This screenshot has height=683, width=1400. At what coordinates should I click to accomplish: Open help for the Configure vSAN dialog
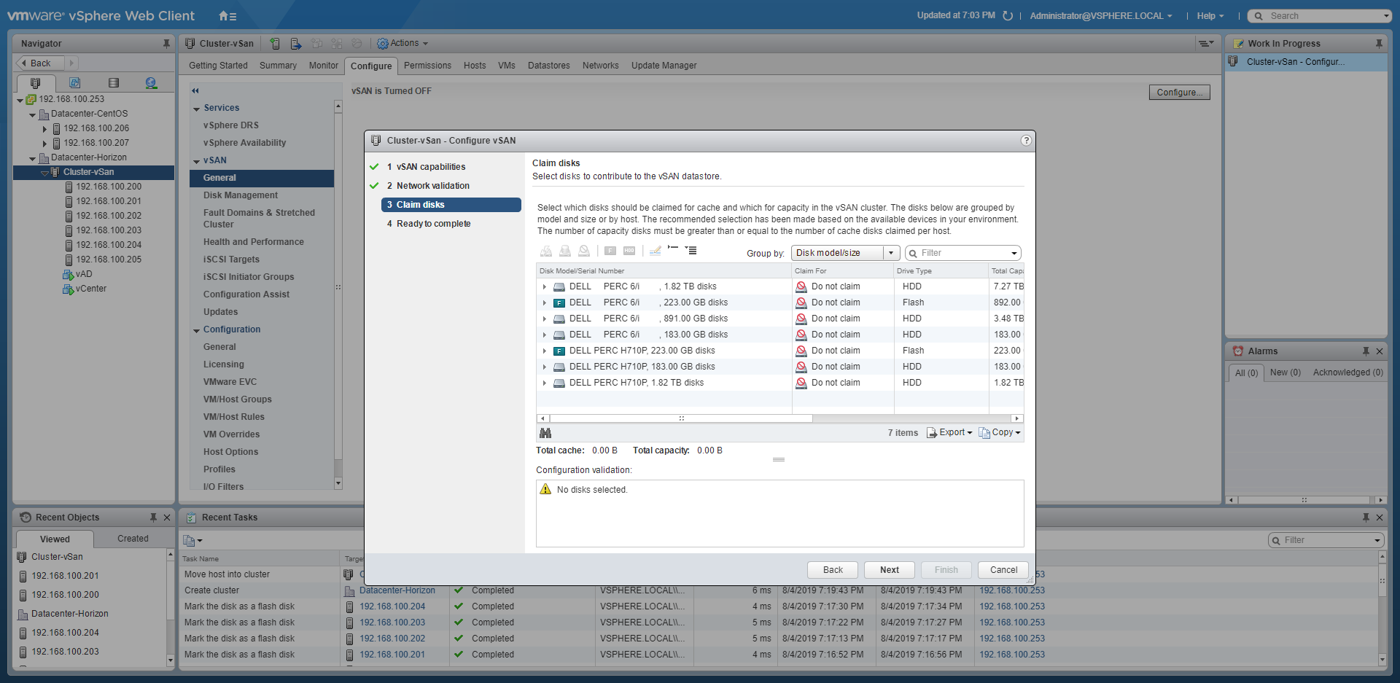tap(1026, 141)
